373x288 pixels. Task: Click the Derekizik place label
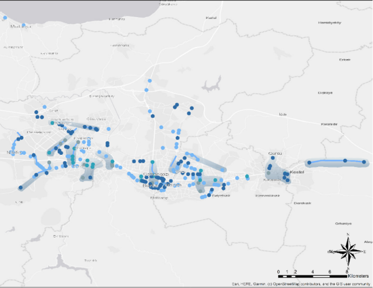tap(301, 203)
